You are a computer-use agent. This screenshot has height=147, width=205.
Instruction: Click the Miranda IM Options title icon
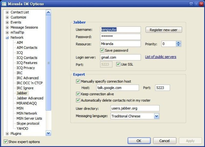(x=4, y=4)
